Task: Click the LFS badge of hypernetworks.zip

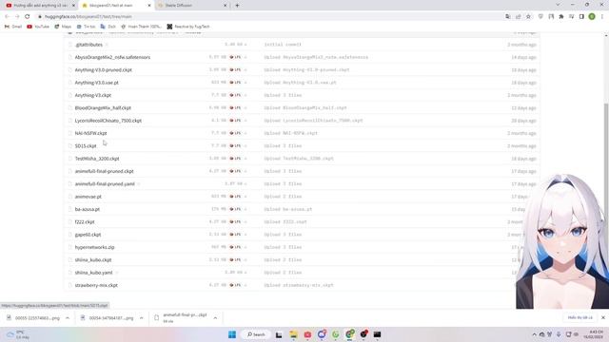Action: click(235, 247)
